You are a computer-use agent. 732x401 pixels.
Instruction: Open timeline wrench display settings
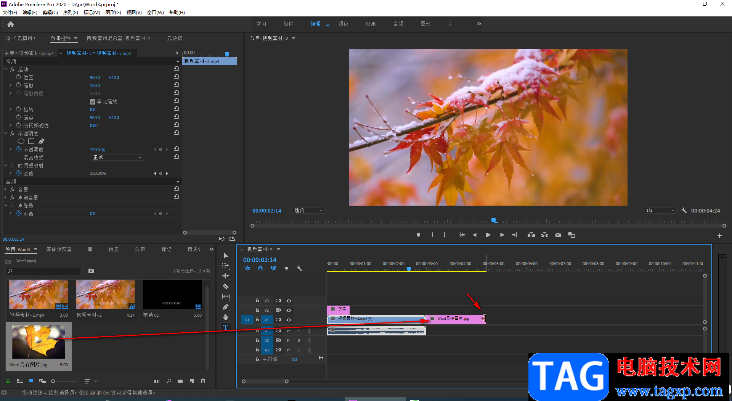[x=299, y=269]
